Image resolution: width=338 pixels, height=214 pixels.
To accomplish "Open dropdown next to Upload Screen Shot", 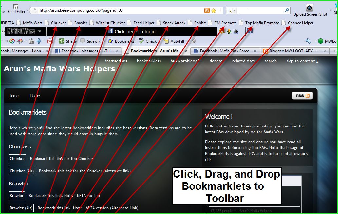I will pyautogui.click(x=330, y=10).
